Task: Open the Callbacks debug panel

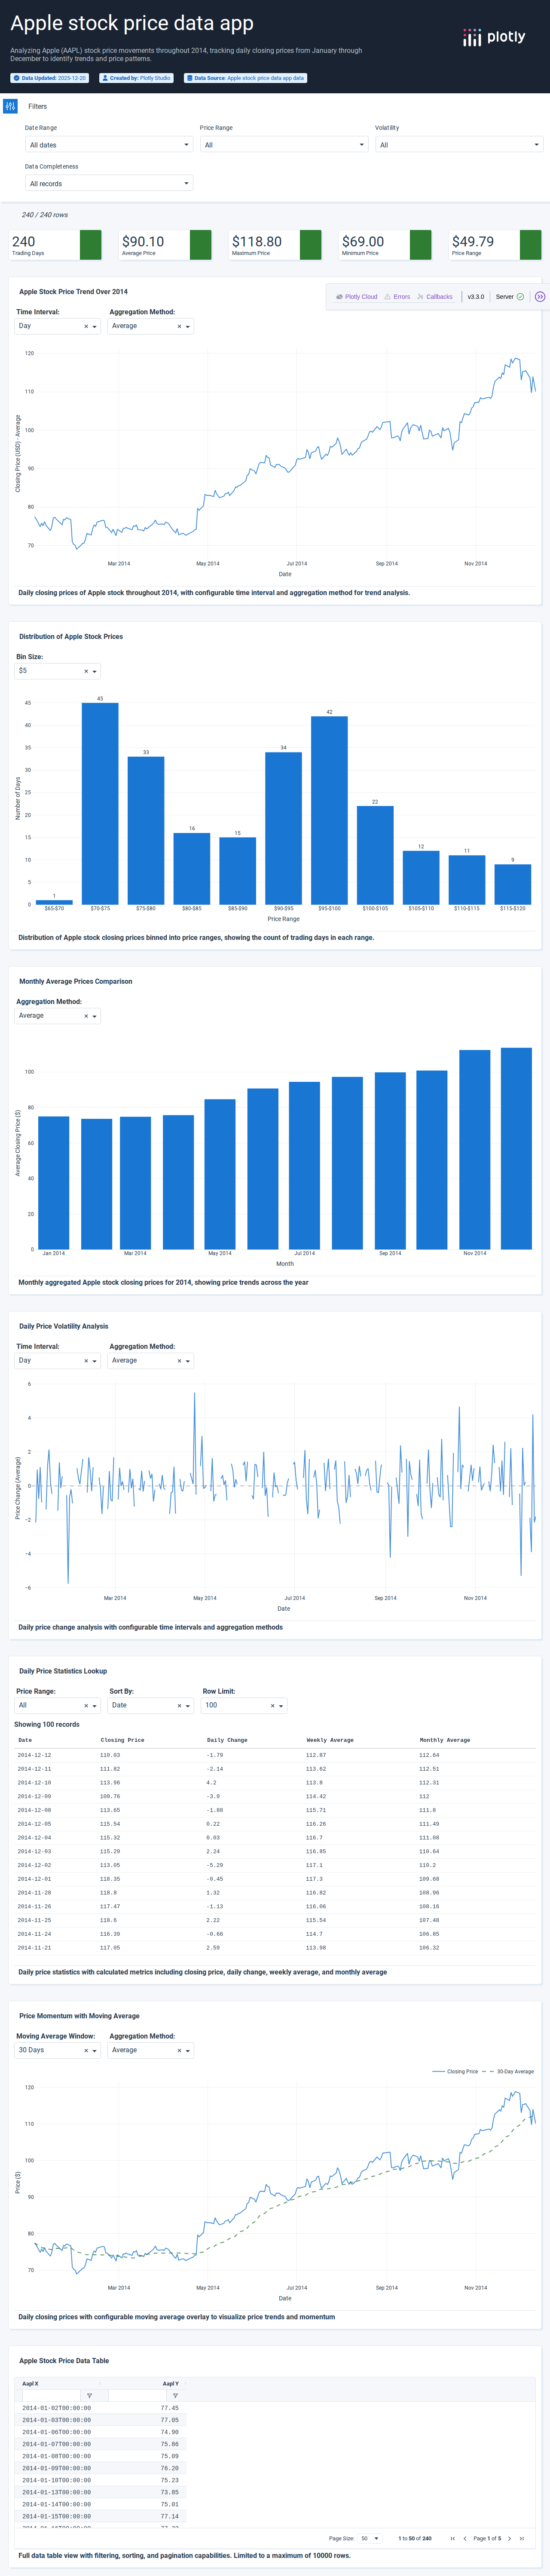Action: (435, 297)
